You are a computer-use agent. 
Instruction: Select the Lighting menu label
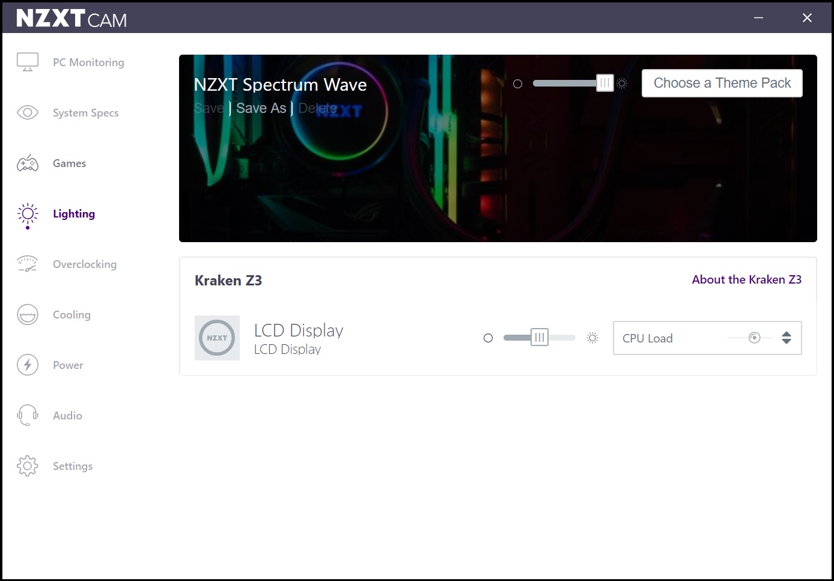click(74, 214)
